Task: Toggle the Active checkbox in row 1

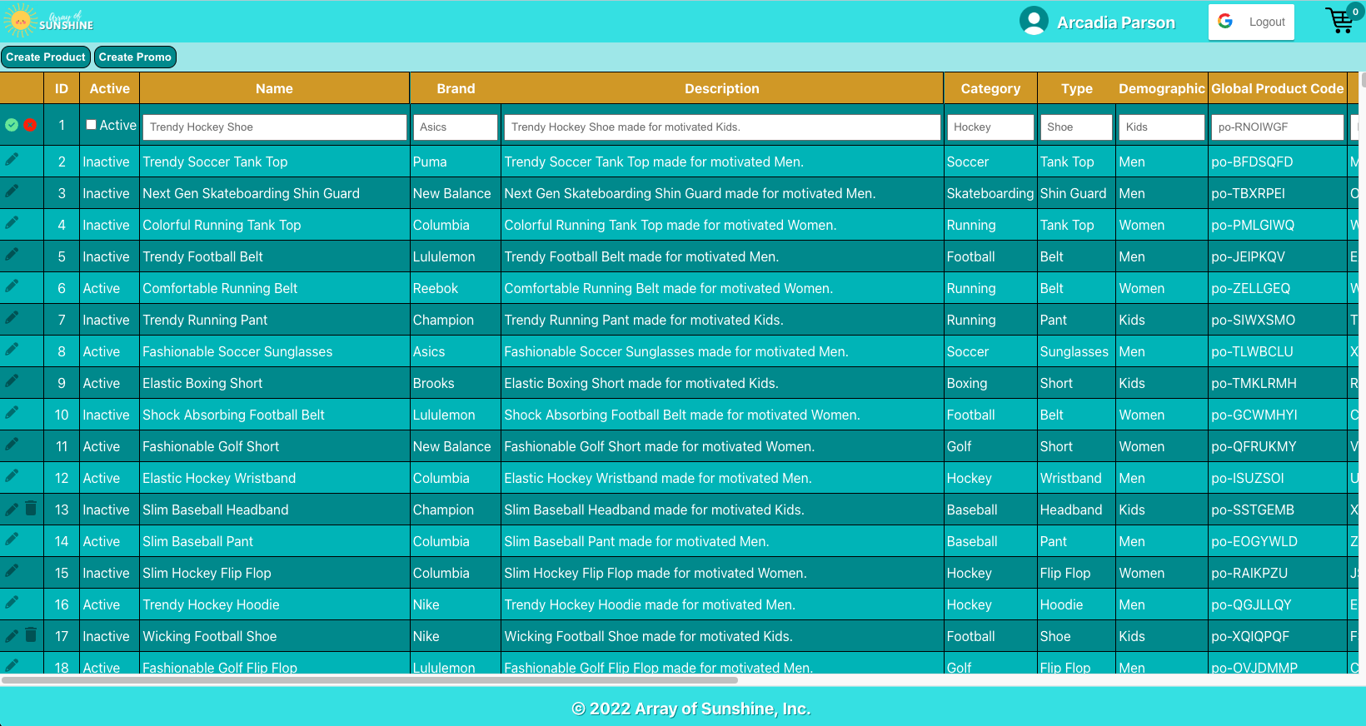Action: [x=92, y=125]
